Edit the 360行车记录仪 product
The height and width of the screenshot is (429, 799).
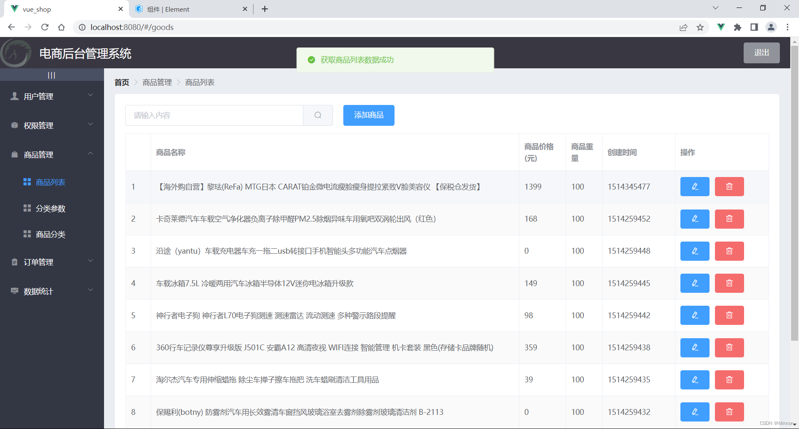695,347
